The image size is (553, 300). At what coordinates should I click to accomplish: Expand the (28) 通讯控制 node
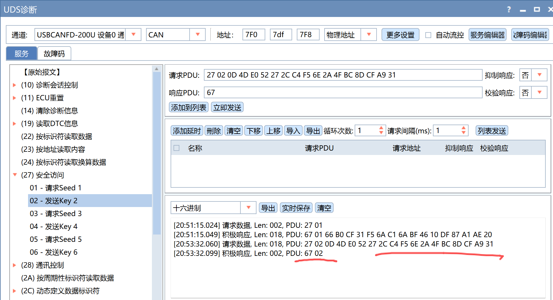(14, 265)
